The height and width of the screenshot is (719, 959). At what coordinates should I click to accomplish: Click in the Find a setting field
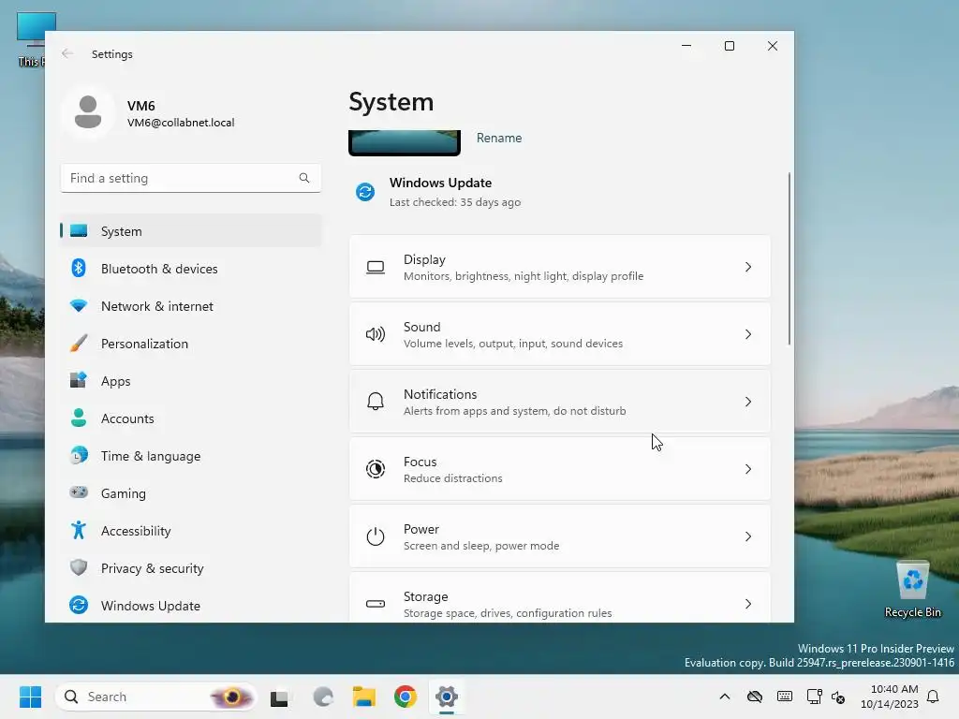point(191,178)
